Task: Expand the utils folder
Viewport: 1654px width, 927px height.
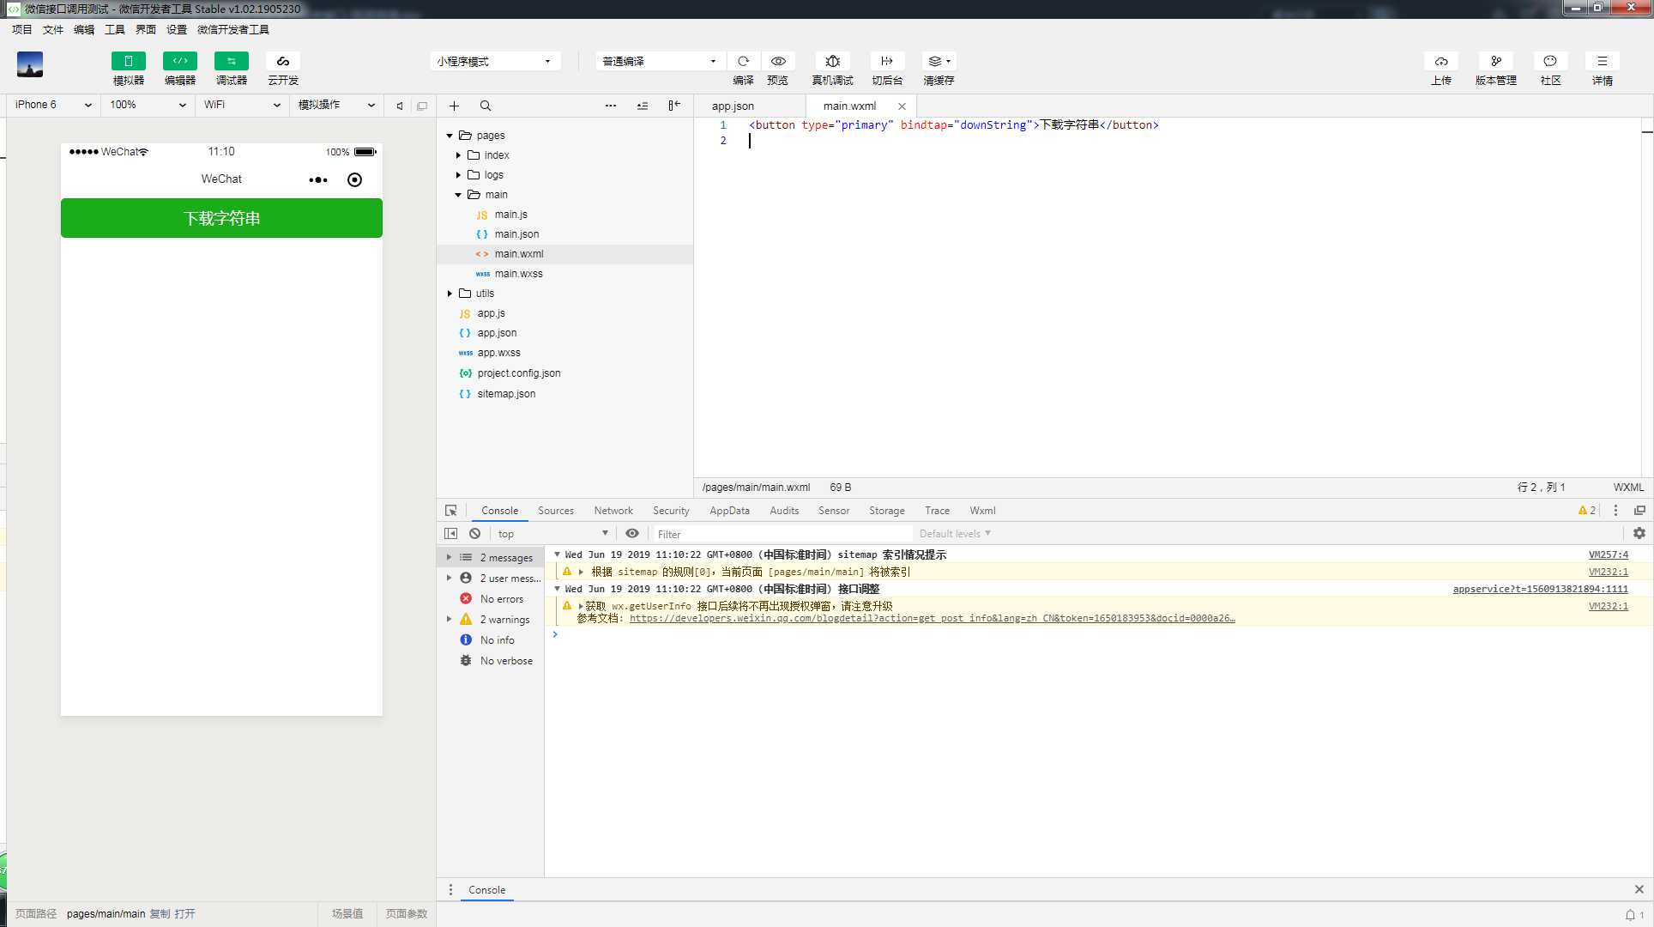Action: coord(450,294)
